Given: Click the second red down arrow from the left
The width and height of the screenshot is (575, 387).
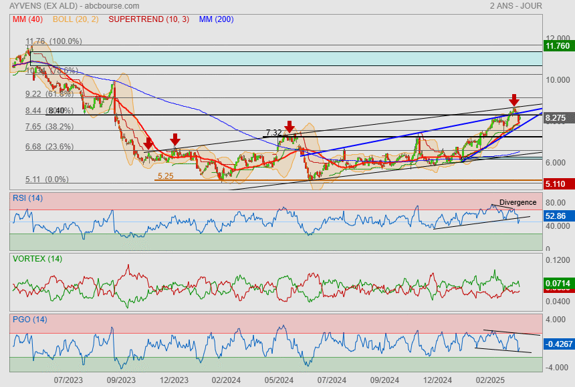Looking at the screenshot, I should [x=175, y=139].
